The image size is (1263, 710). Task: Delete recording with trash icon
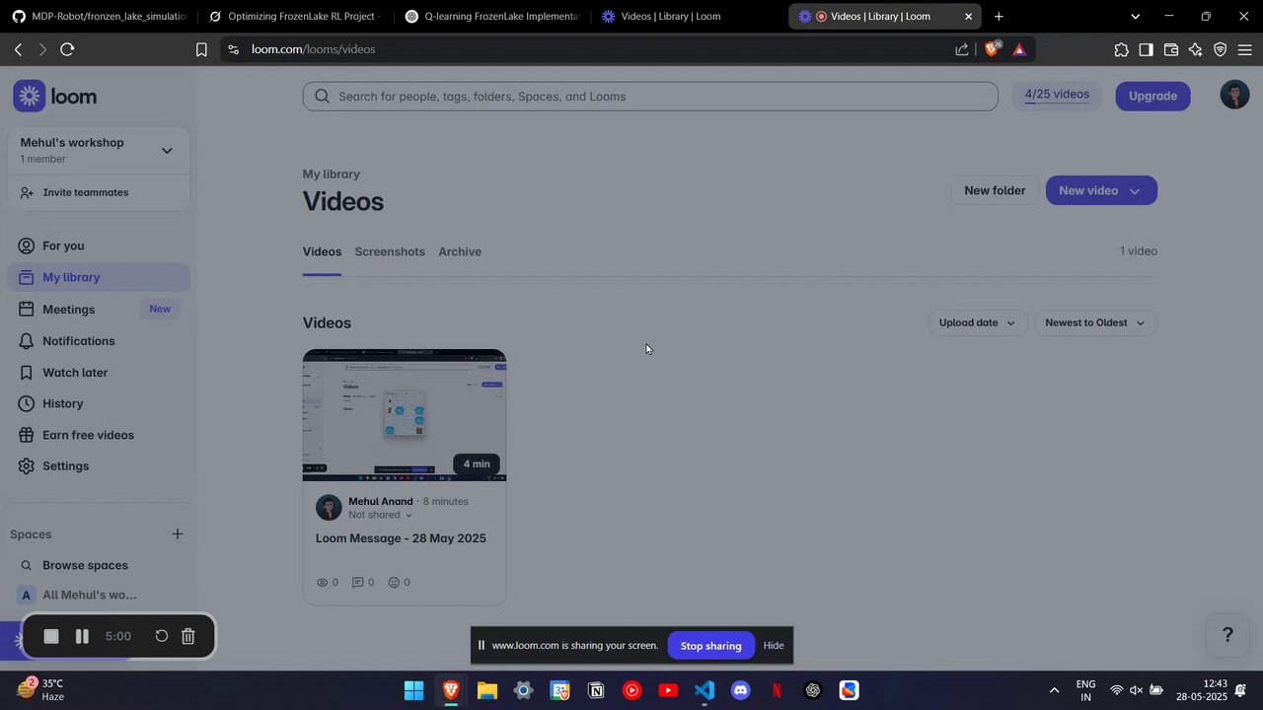(188, 636)
